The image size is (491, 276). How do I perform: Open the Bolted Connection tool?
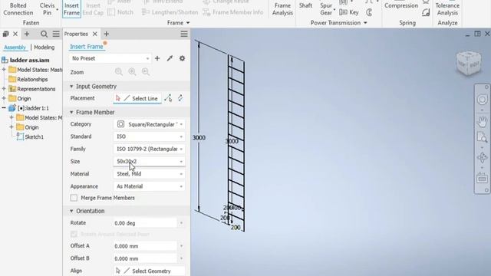click(x=18, y=8)
